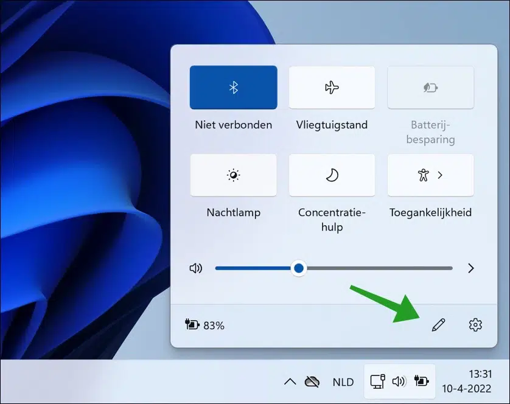The width and height of the screenshot is (510, 404).
Task: Open the Toegankelijkheid accessibility figure icon
Action: pyautogui.click(x=423, y=175)
